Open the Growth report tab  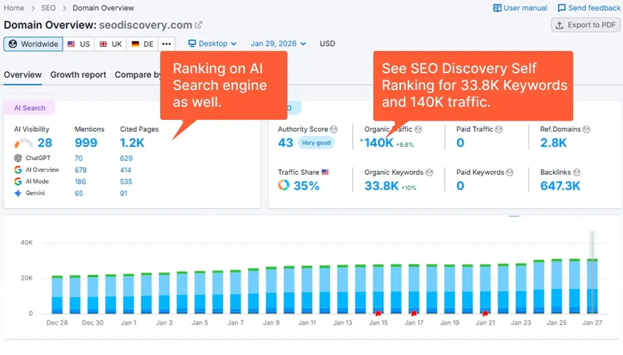(x=78, y=74)
